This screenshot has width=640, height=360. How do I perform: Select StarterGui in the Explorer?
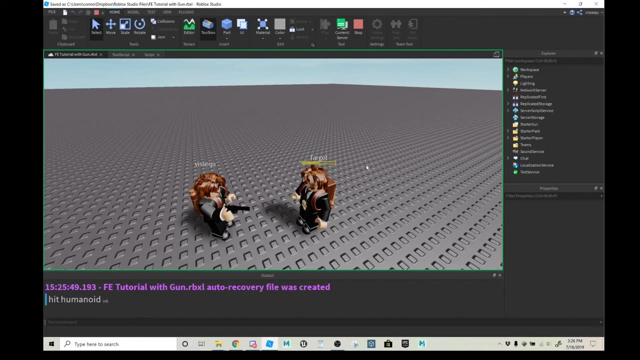(x=528, y=124)
